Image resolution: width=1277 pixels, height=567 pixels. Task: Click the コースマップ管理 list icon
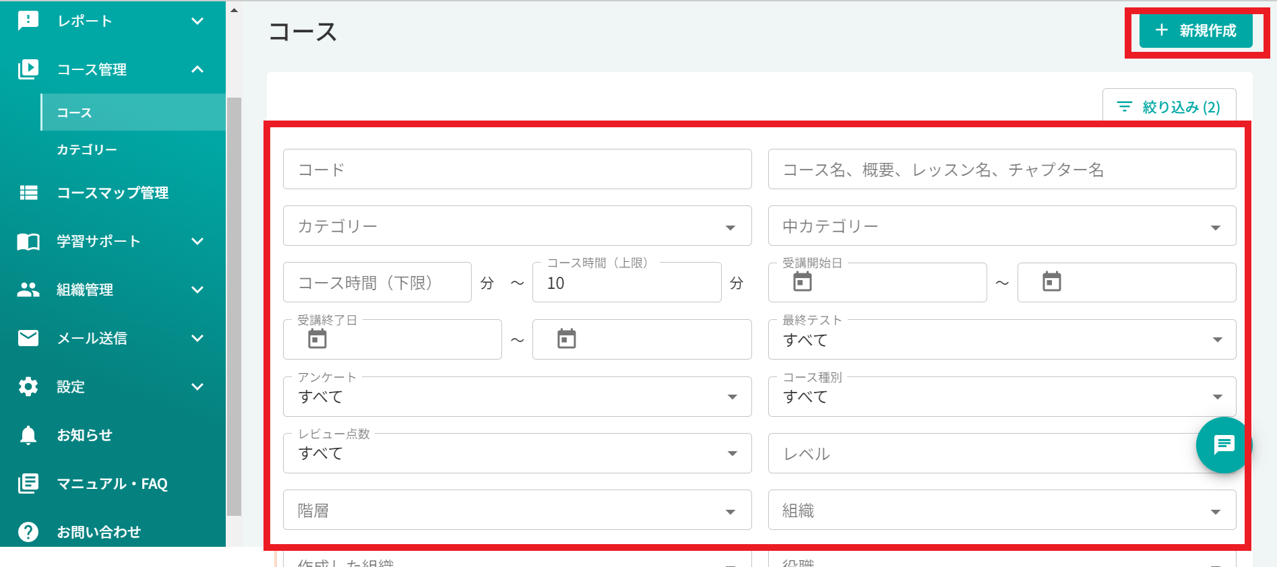(28, 193)
